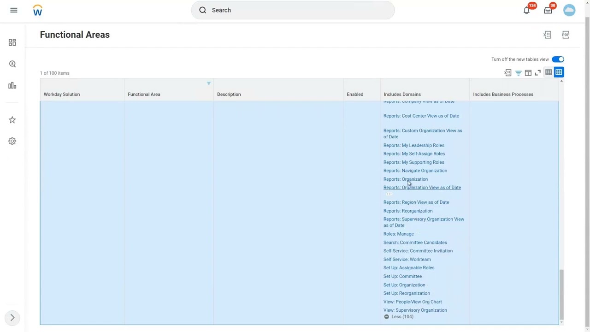
Task: Open Reports: Custom Organization View as of Date
Action: click(x=423, y=134)
